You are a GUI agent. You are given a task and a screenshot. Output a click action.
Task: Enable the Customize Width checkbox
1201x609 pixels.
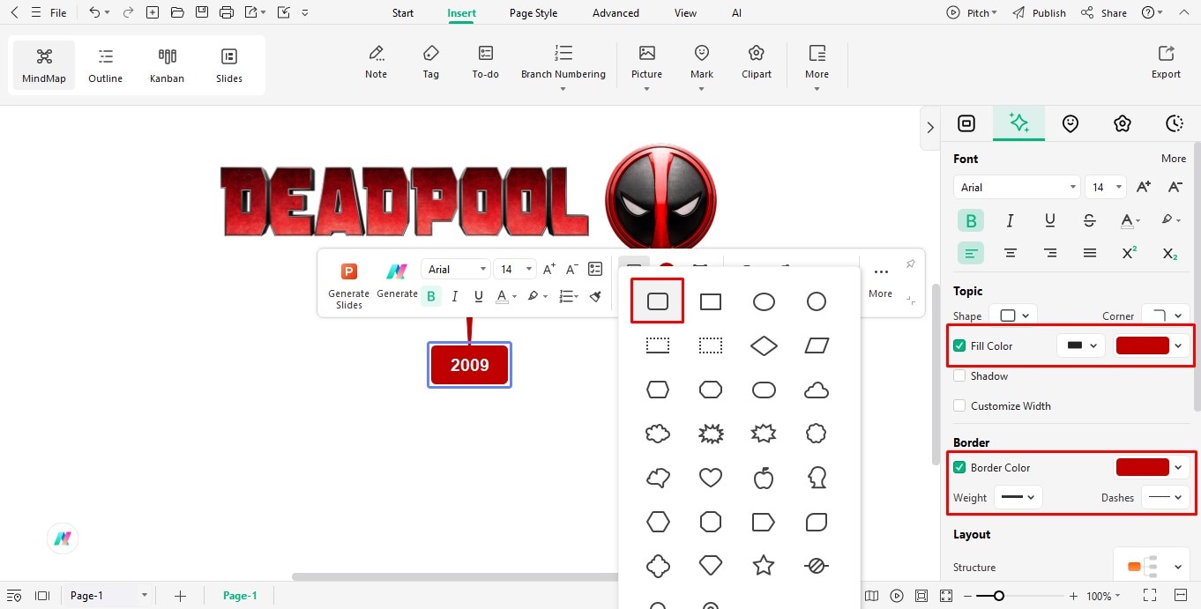(x=959, y=405)
